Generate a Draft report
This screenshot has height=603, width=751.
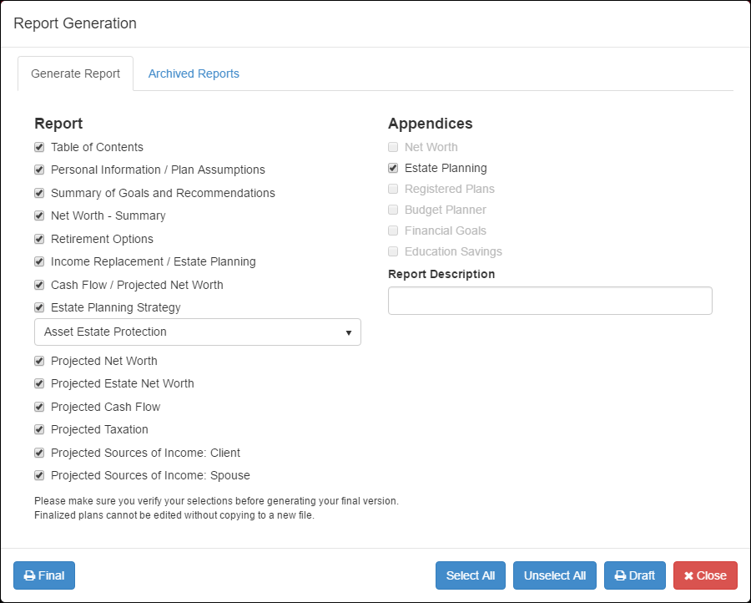[x=634, y=575]
